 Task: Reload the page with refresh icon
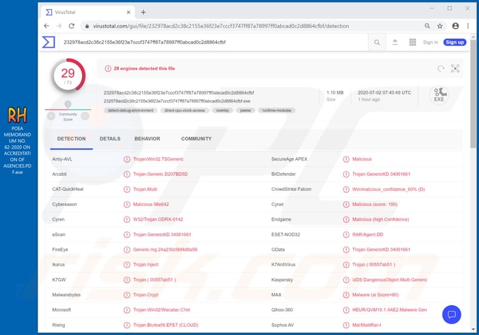pos(72,26)
